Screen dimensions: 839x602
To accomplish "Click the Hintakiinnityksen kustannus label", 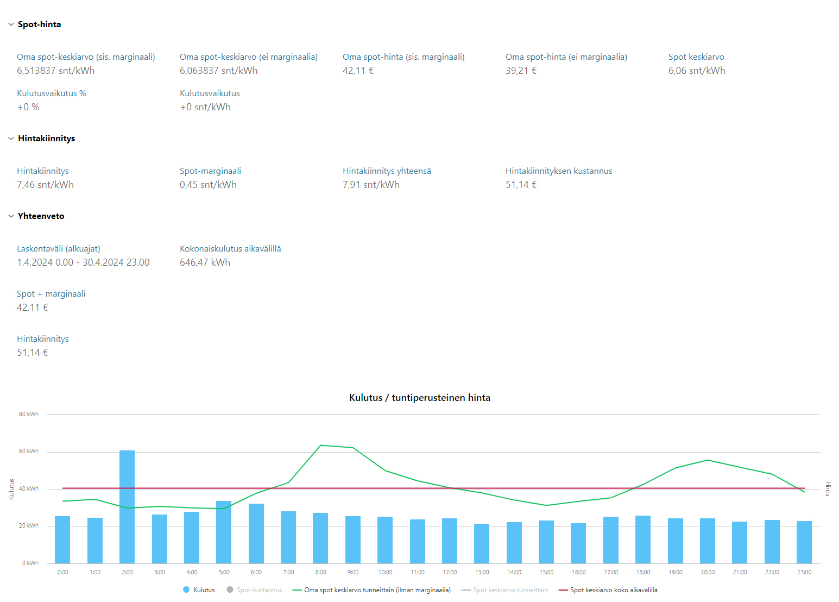I will [x=559, y=171].
